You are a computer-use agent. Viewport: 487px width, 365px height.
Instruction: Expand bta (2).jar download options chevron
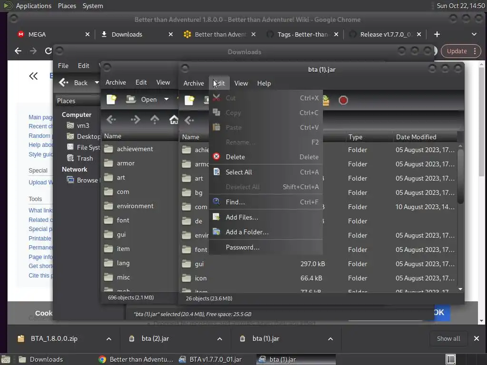point(220,339)
